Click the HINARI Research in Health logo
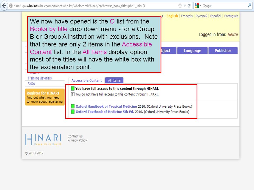The width and height of the screenshot is (254, 190). (43, 140)
